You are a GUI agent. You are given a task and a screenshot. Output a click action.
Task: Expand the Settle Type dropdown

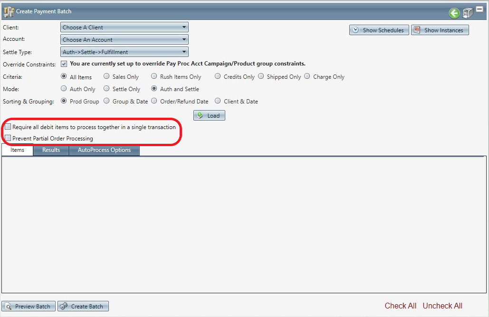[124, 52]
